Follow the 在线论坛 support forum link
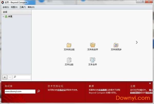This screenshot has width=154, height=104. [61, 90]
